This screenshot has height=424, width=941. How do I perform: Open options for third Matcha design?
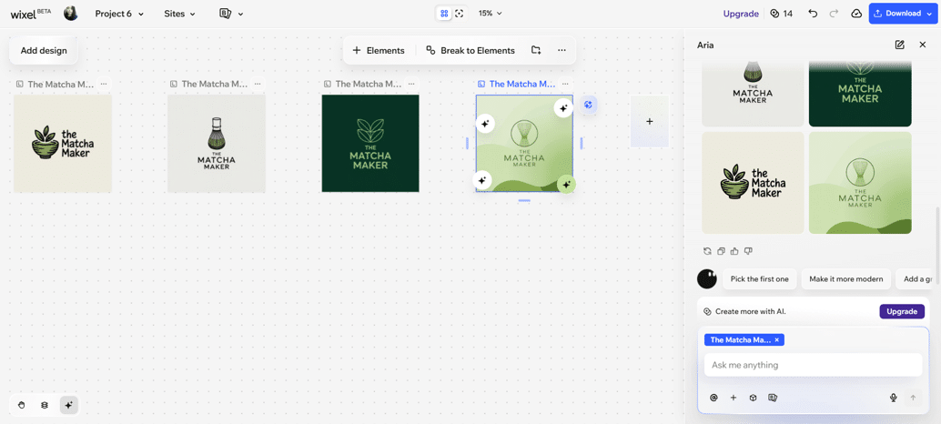click(411, 84)
